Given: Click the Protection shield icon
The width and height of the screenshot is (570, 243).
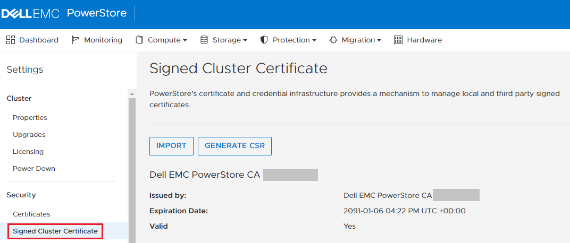Looking at the screenshot, I should click(264, 40).
